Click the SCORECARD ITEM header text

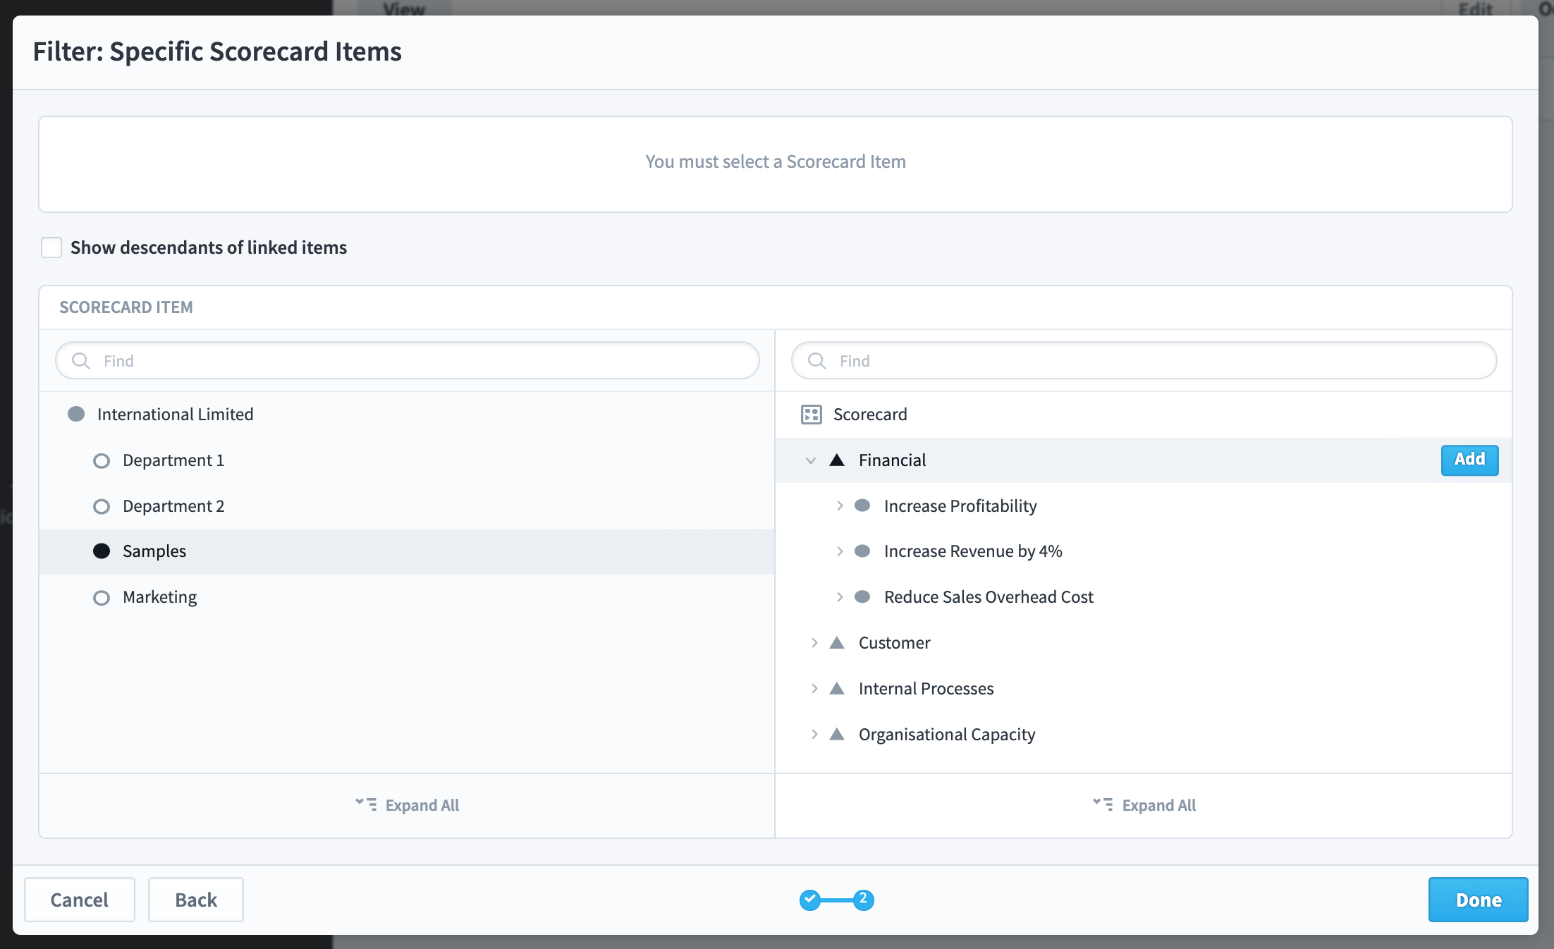click(126, 307)
